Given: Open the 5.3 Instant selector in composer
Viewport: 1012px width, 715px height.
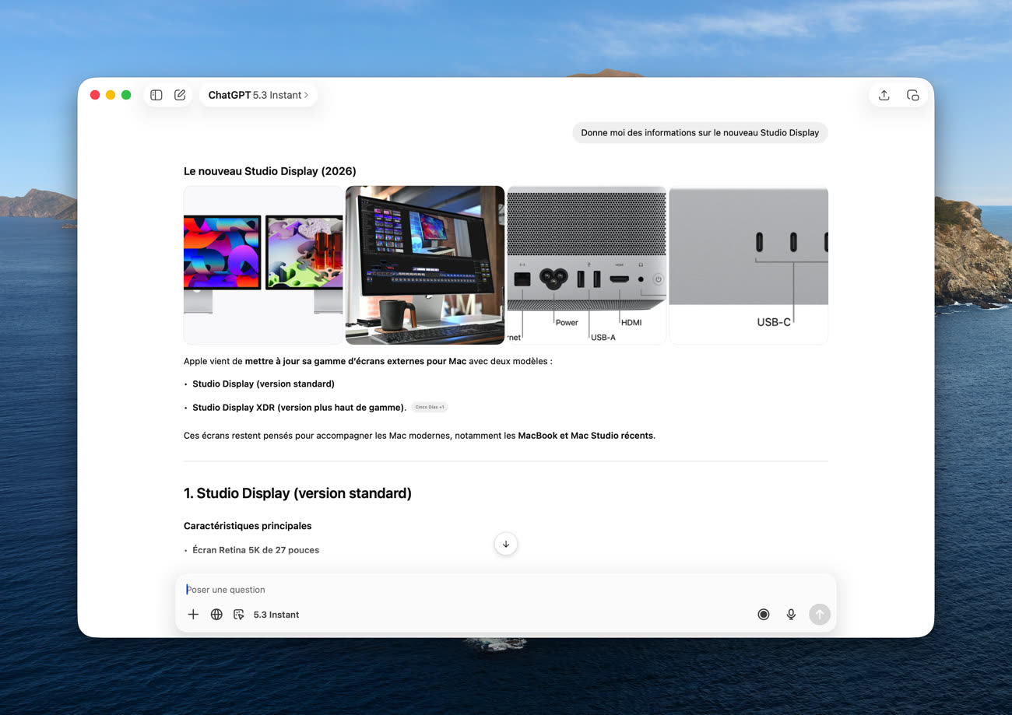Looking at the screenshot, I should 276,615.
